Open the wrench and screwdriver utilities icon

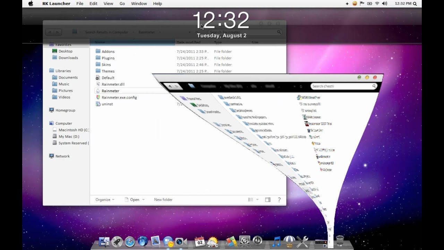tap(302, 241)
